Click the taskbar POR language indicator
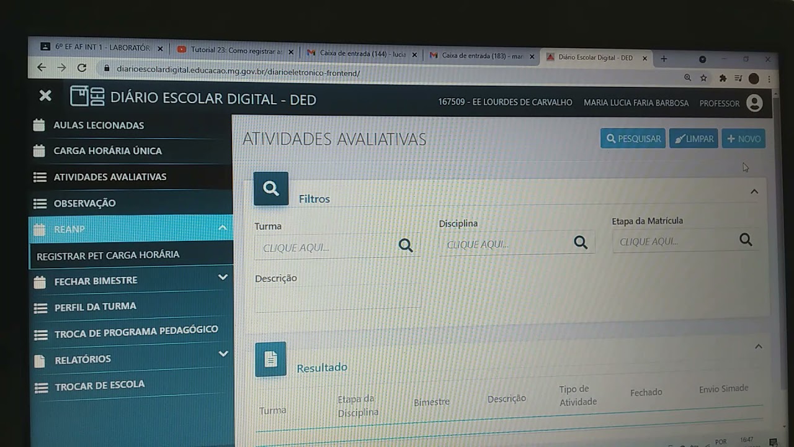The width and height of the screenshot is (794, 447). 721,442
